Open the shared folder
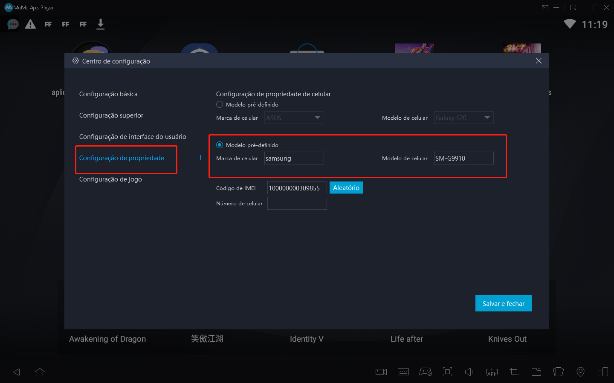The height and width of the screenshot is (383, 614). pyautogui.click(x=536, y=371)
